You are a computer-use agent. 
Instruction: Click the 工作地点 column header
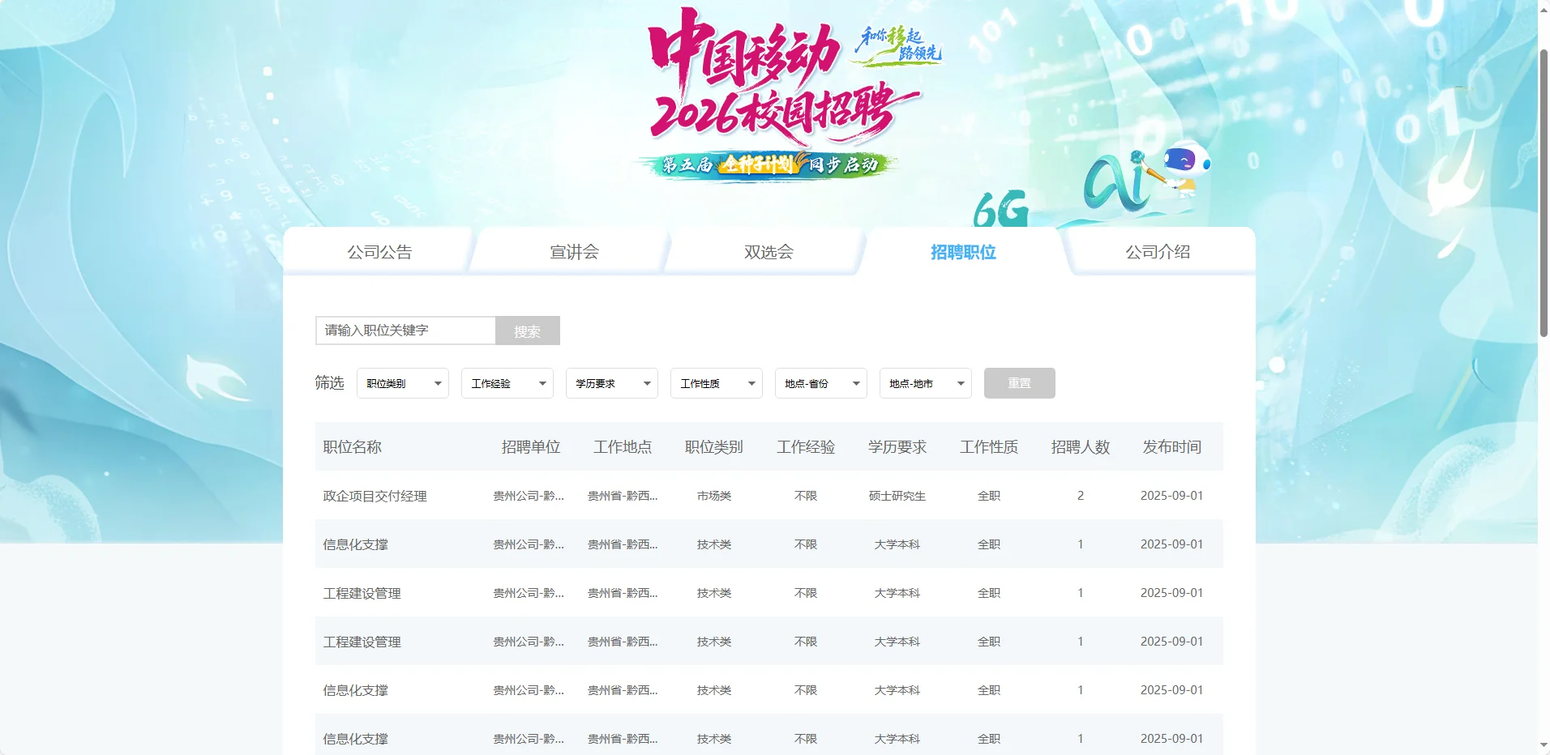click(x=623, y=447)
